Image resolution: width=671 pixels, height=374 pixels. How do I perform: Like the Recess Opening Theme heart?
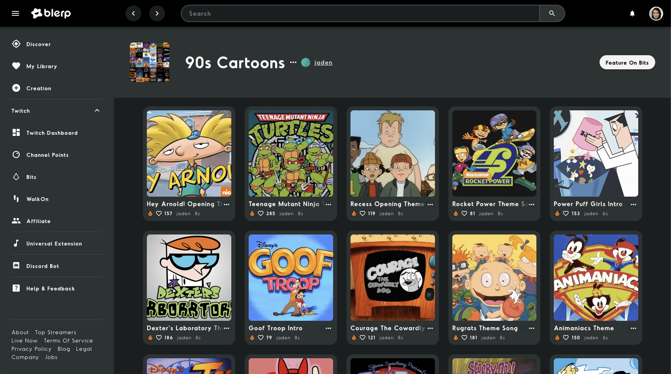tap(362, 213)
